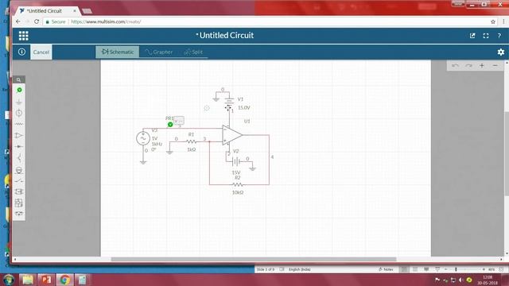Go back in the browser

(x=18, y=21)
